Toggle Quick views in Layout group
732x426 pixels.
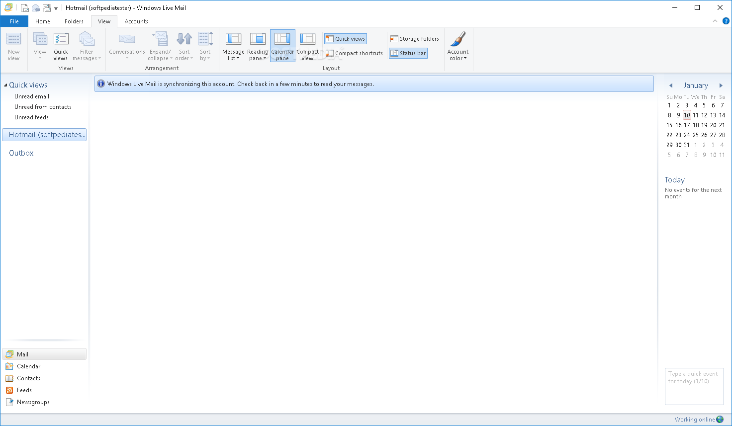(346, 39)
